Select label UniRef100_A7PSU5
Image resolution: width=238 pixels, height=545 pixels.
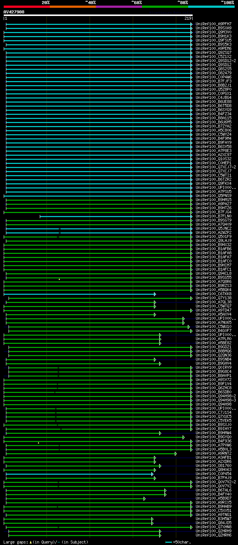point(213,191)
